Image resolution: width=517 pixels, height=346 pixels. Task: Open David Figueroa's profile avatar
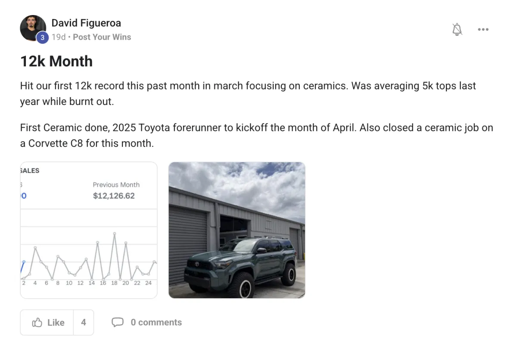[33, 28]
